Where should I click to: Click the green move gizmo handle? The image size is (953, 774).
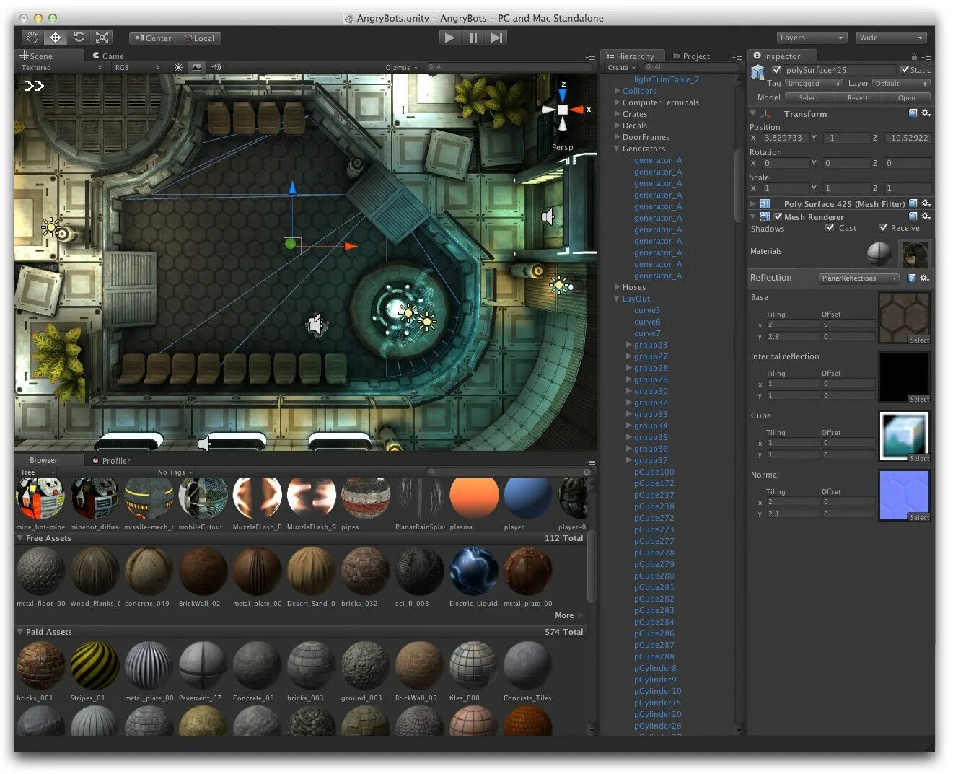pos(291,245)
